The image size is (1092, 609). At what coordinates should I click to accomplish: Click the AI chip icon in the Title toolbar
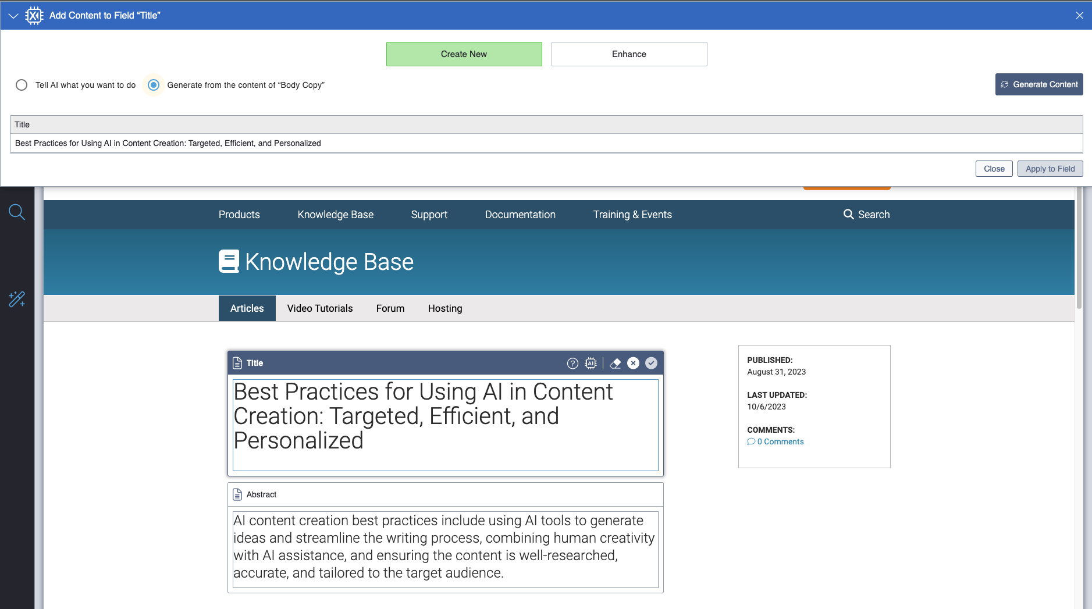(591, 363)
